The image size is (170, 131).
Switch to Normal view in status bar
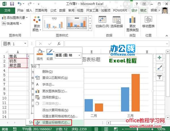point(96,129)
